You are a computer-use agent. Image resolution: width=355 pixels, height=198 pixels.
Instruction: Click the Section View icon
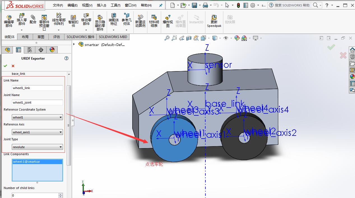tap(189, 38)
